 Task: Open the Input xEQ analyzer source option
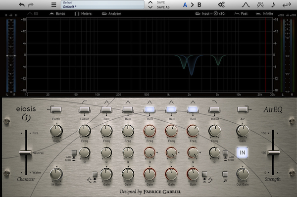tap(210, 14)
